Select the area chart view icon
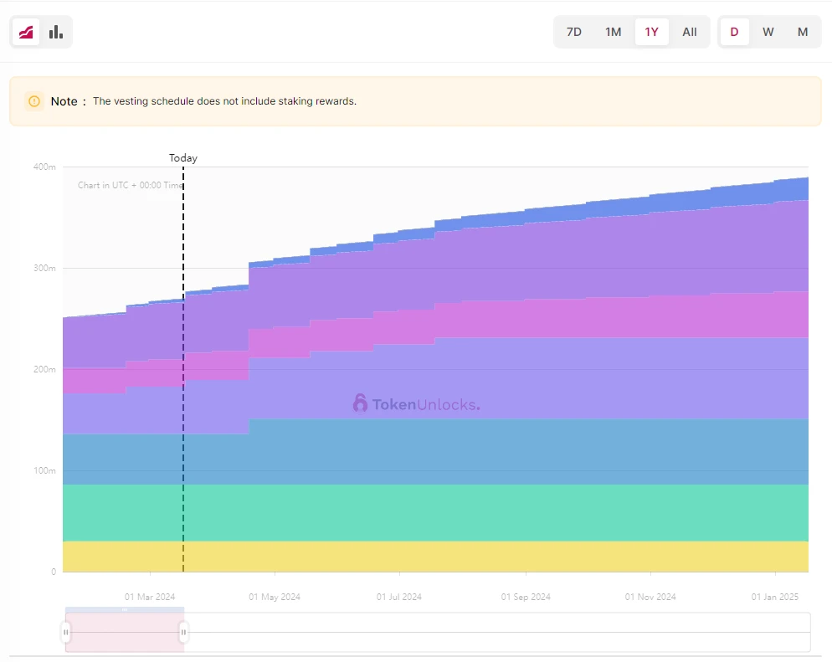 click(x=25, y=31)
